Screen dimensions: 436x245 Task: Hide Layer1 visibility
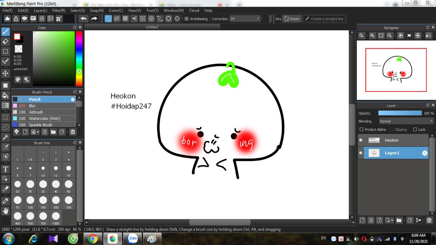361,153
